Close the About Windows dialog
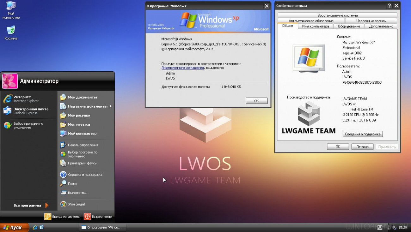Screen dimensions: 411x232 click(x=267, y=6)
